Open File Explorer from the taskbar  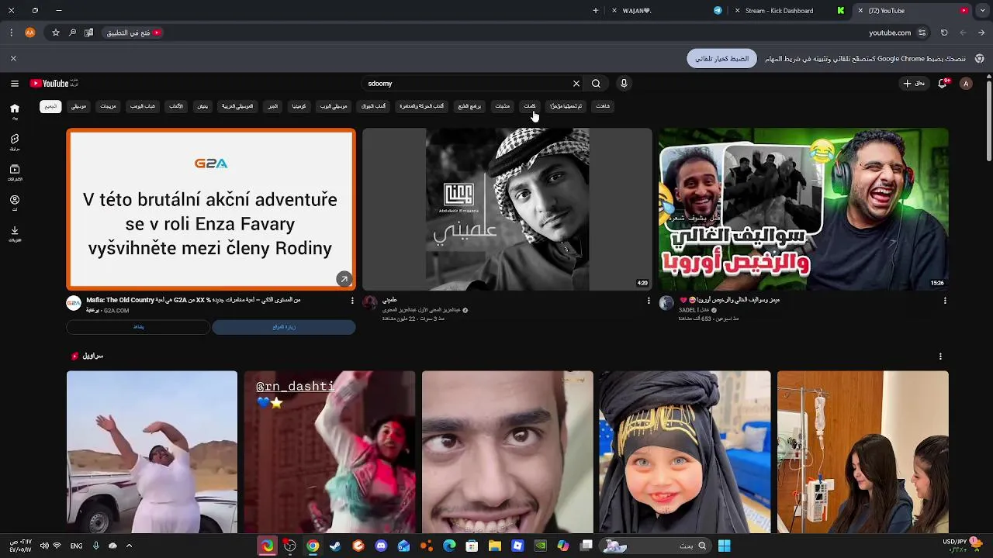click(495, 546)
